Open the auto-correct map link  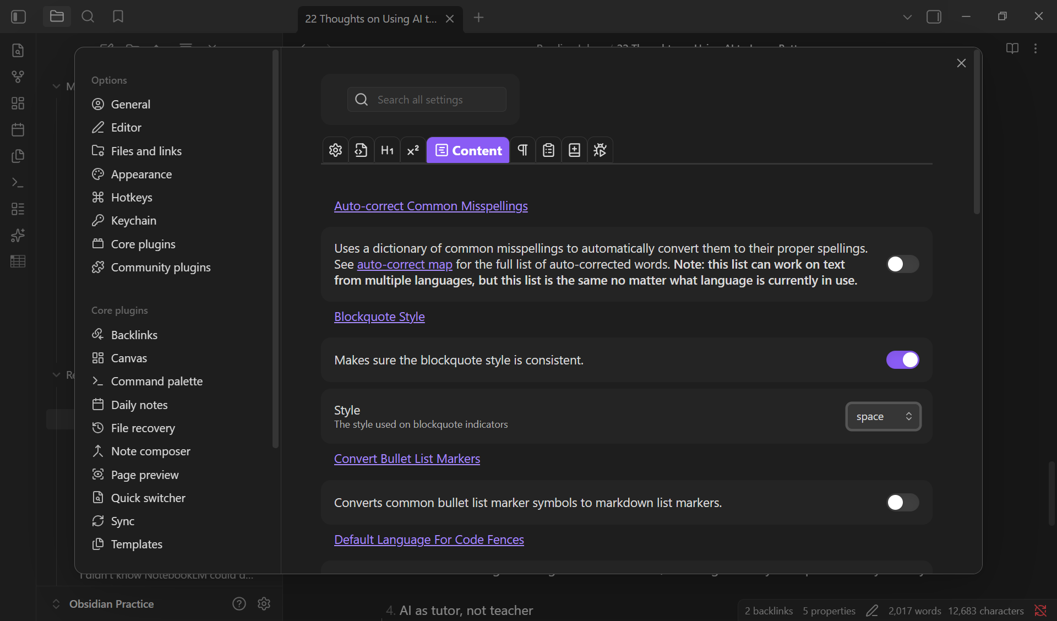(x=405, y=264)
